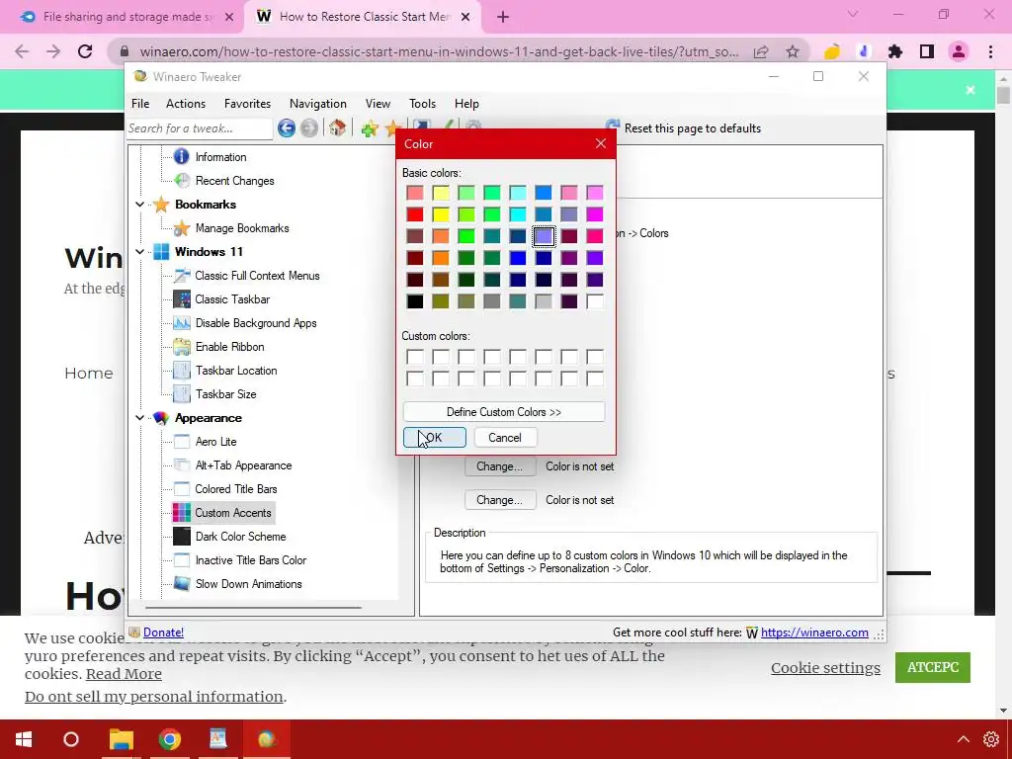The width and height of the screenshot is (1012, 759).
Task: Bookmark this page with the star icon
Action: click(793, 51)
